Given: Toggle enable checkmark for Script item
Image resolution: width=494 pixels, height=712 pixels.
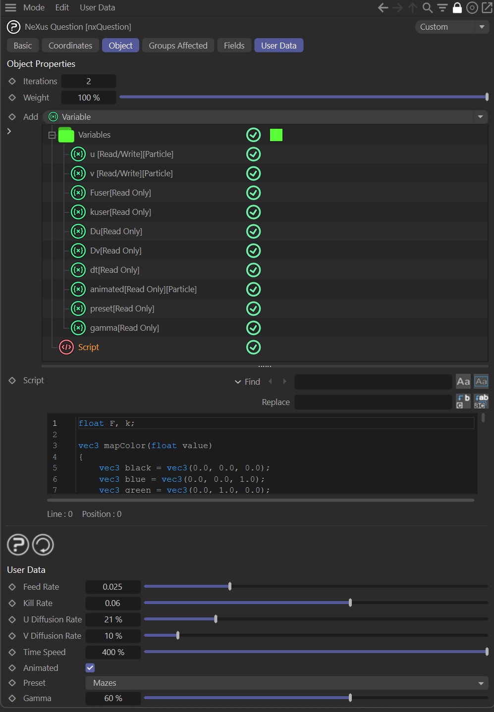Looking at the screenshot, I should (253, 347).
